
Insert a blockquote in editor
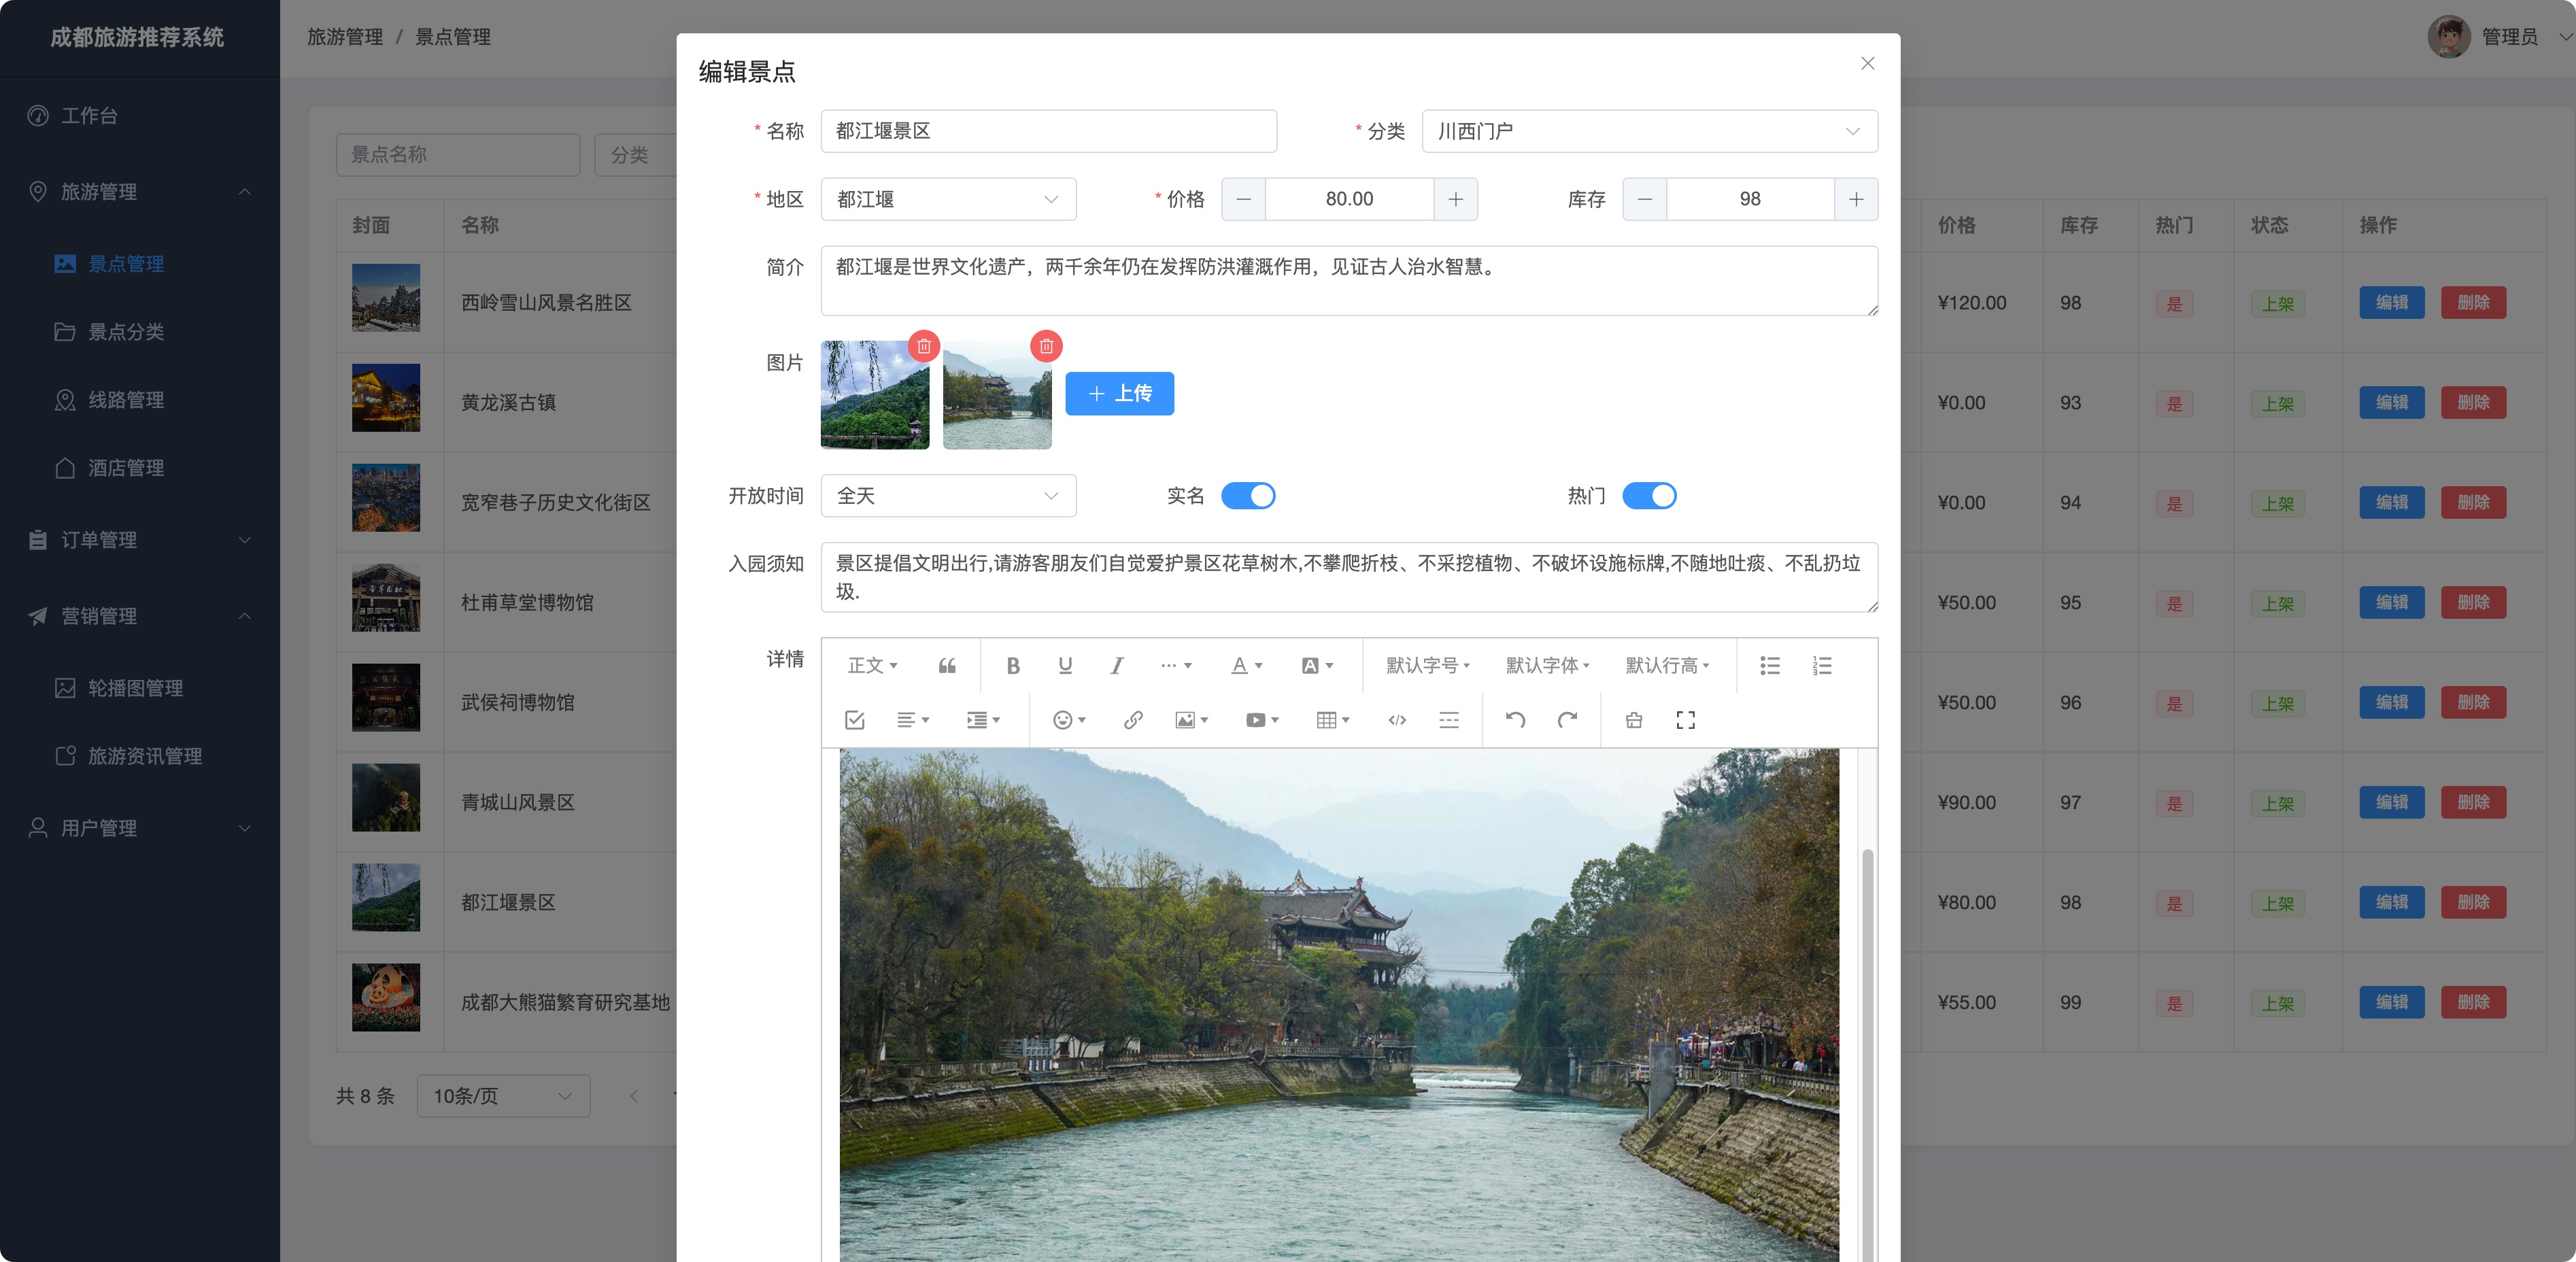pyautogui.click(x=947, y=666)
